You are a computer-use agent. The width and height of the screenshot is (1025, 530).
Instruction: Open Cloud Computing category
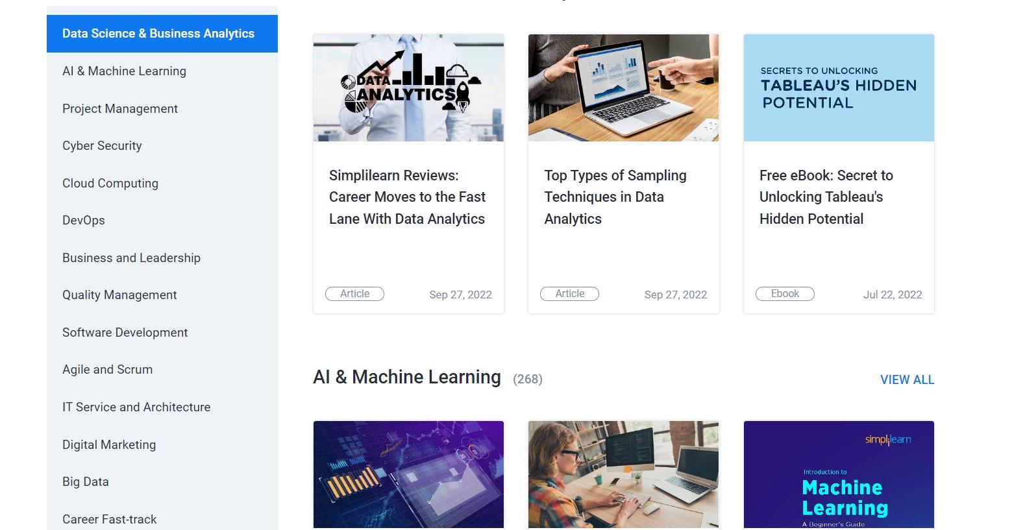(x=162, y=183)
